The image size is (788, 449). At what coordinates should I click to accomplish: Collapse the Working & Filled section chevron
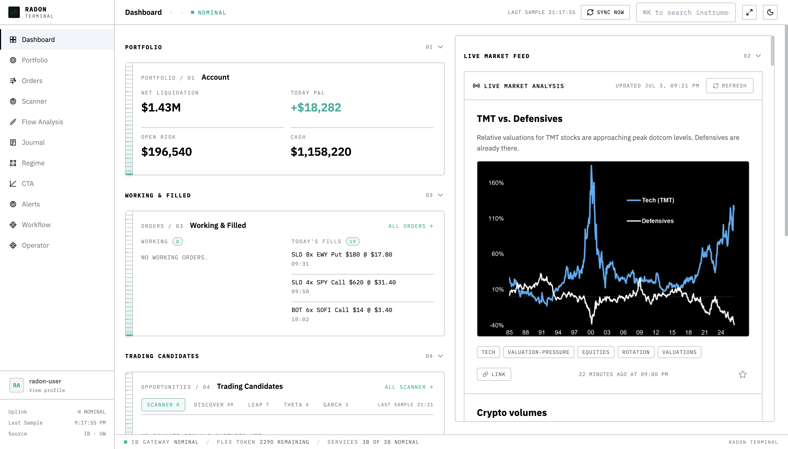click(x=440, y=195)
